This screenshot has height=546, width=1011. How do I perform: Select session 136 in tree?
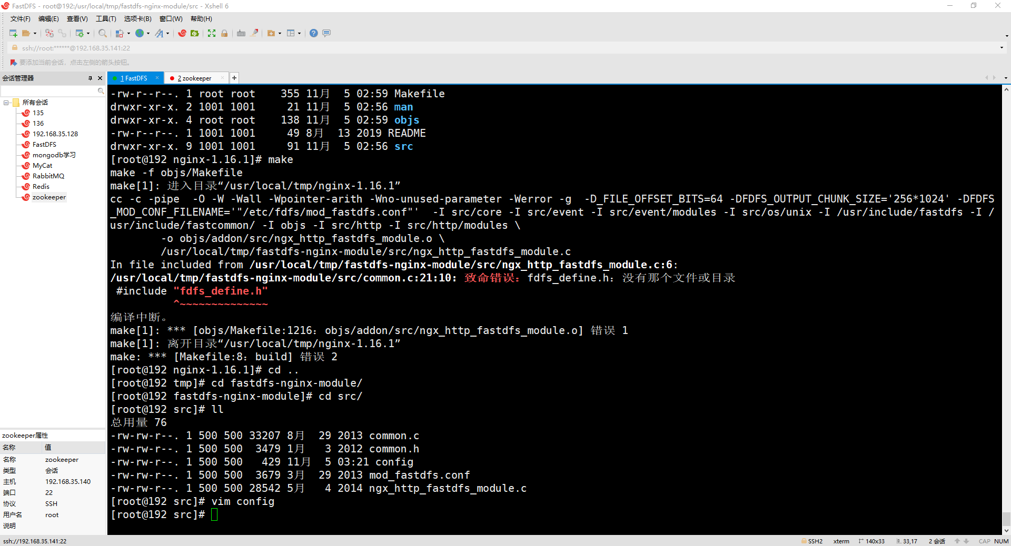tap(38, 124)
